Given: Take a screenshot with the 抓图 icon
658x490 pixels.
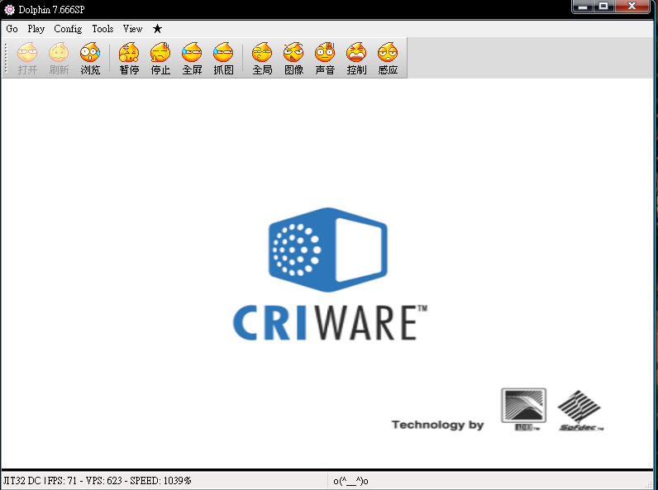Looking at the screenshot, I should click(223, 59).
